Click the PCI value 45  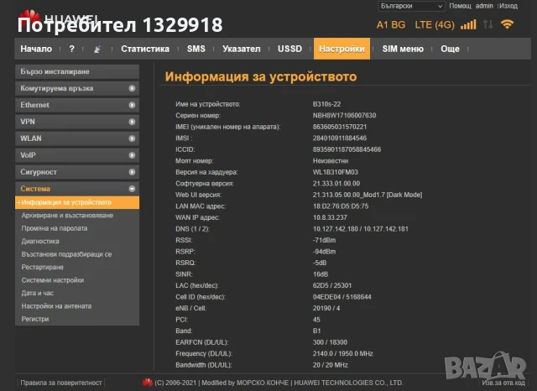click(x=316, y=320)
